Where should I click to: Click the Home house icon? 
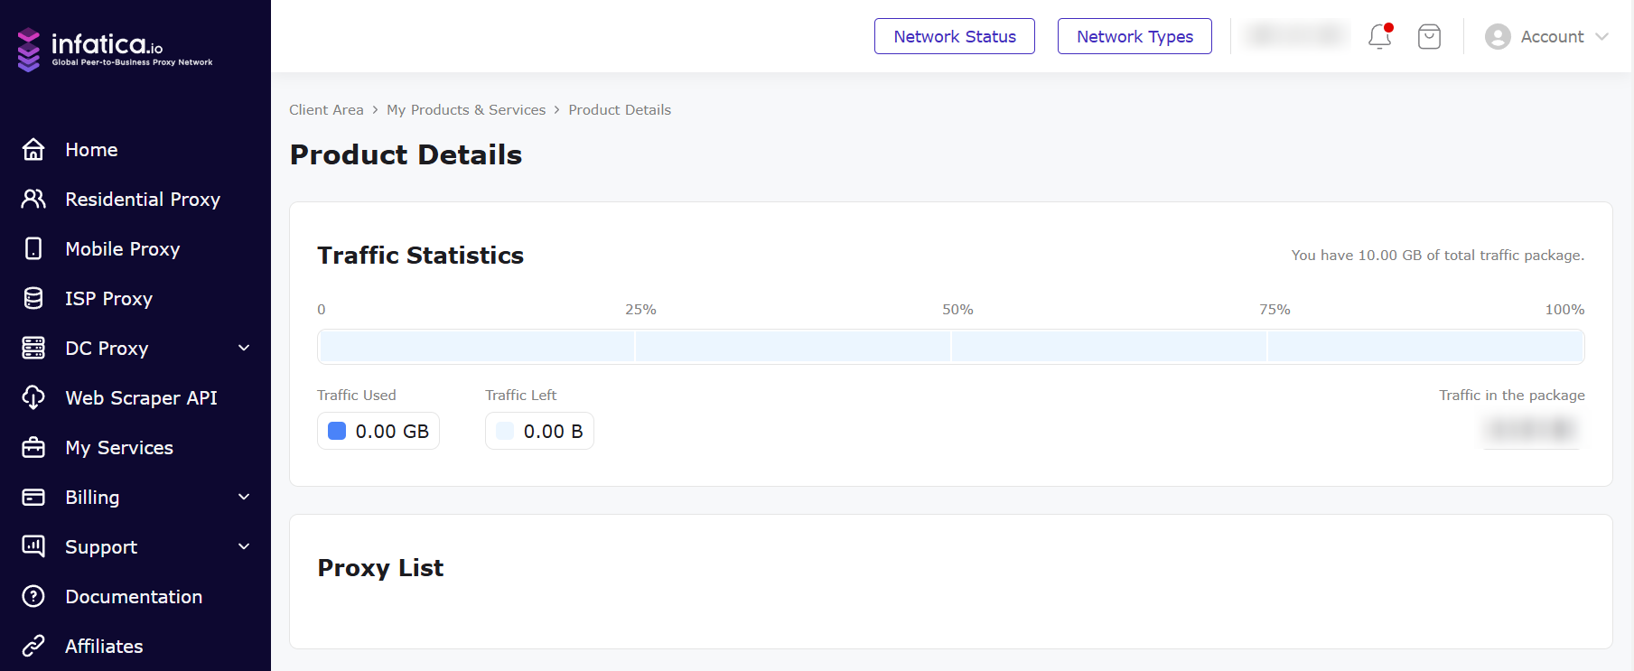pyautogui.click(x=33, y=149)
